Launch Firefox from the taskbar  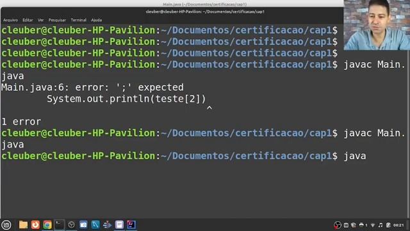click(35, 225)
